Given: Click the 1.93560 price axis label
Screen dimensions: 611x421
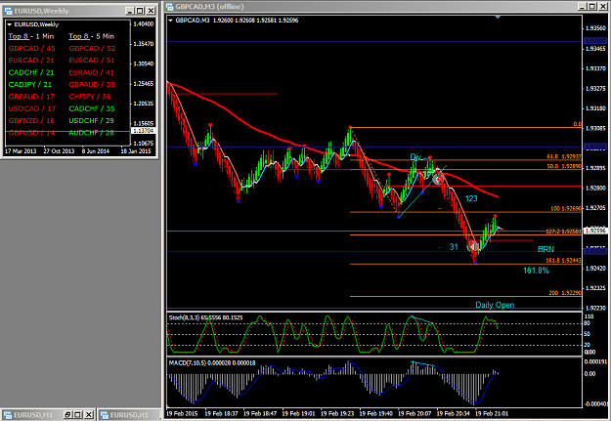Looking at the screenshot, I should coord(596,28).
